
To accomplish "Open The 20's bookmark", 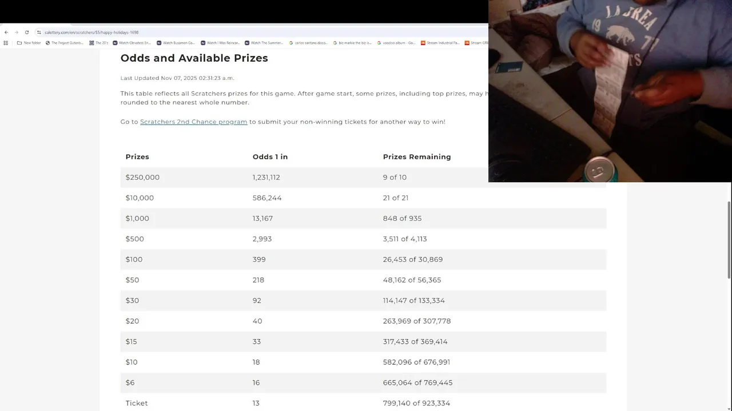I will coord(99,43).
